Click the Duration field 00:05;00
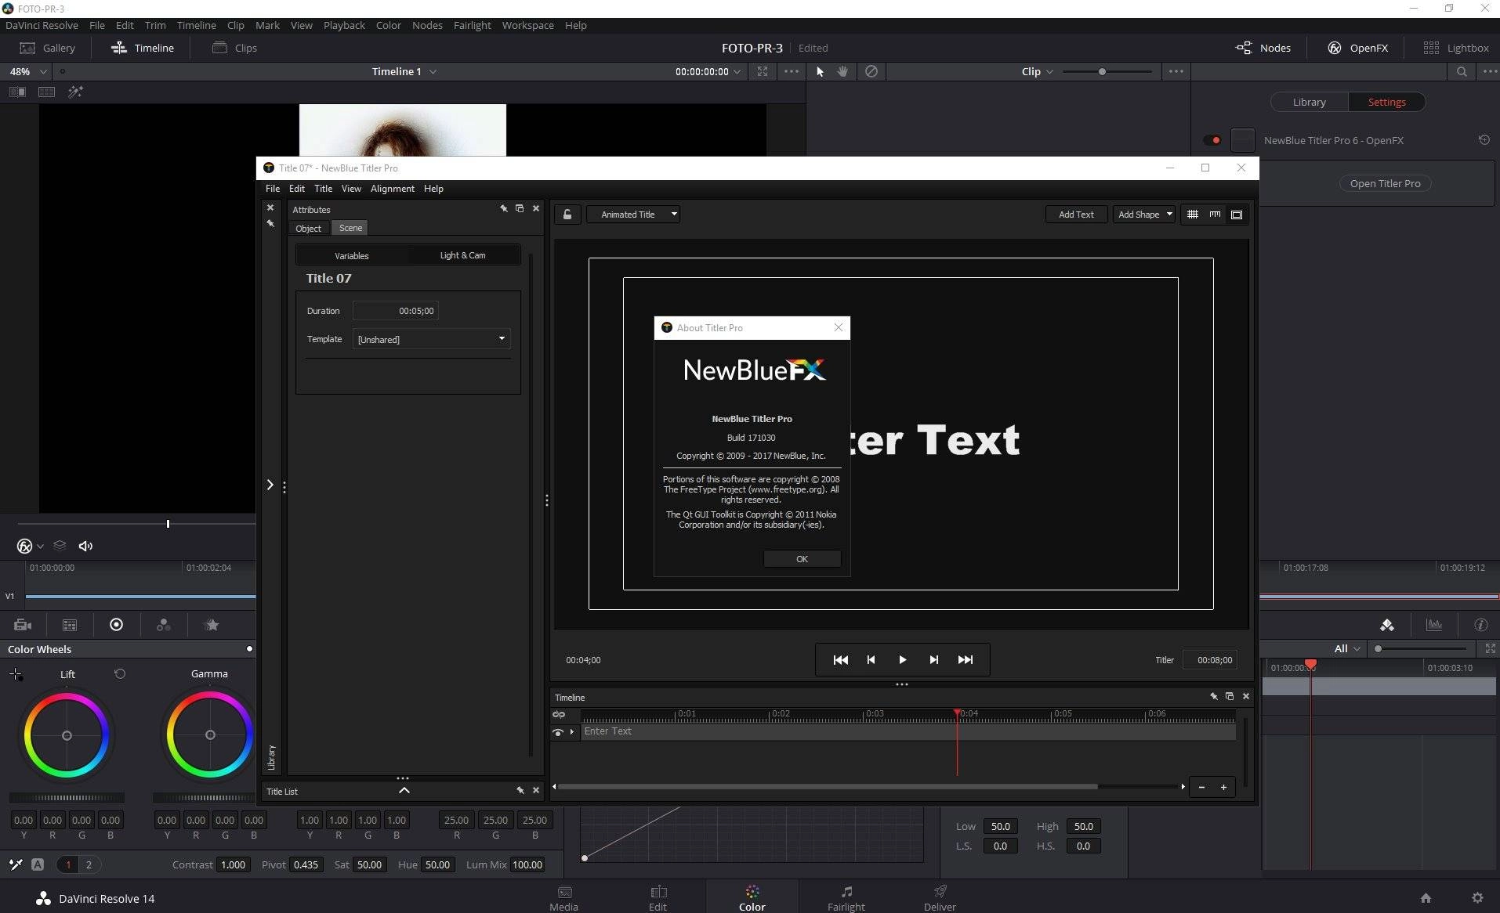The image size is (1500, 913). (395, 311)
